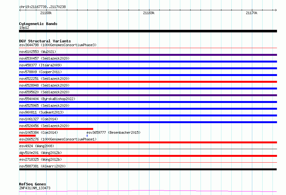Click the black nsv5887381 variant bar
The width and height of the screenshot is (286, 195).
(x=148, y=169)
